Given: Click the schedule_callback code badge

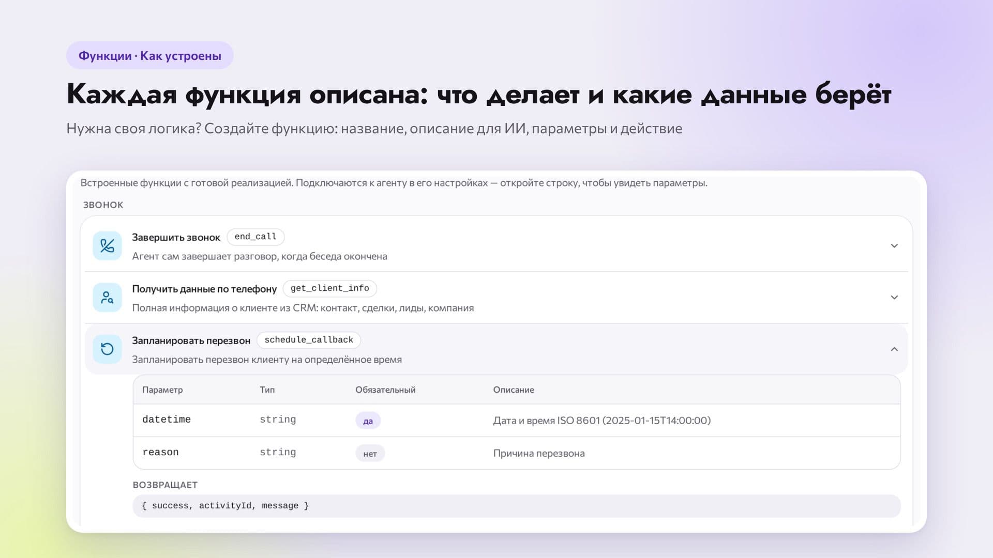Looking at the screenshot, I should 309,340.
